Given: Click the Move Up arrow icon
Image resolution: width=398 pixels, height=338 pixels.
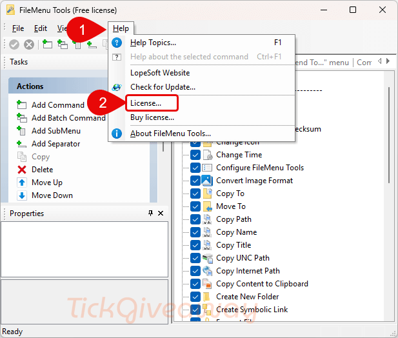Looking at the screenshot, I should pos(22,183).
